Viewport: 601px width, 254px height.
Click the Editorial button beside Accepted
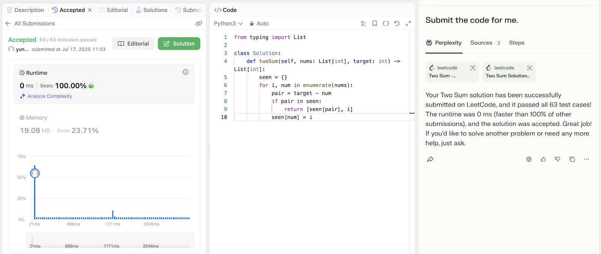(x=133, y=44)
